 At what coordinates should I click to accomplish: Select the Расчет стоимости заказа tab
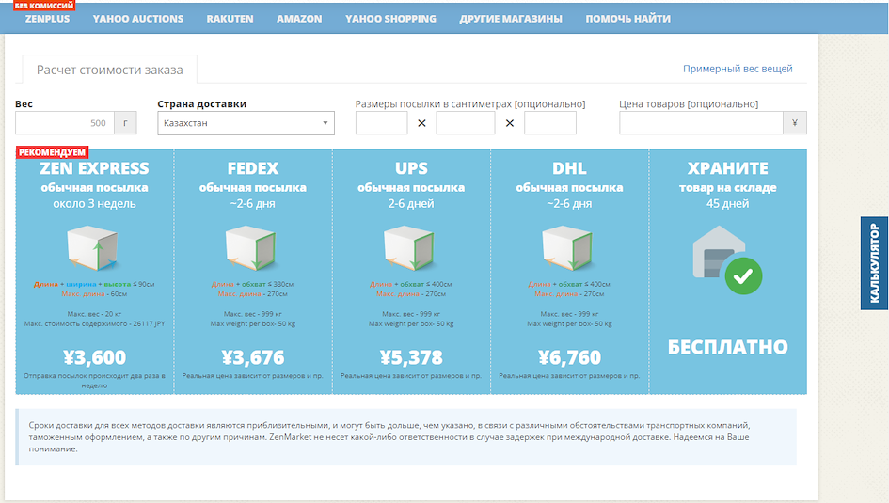coord(109,70)
